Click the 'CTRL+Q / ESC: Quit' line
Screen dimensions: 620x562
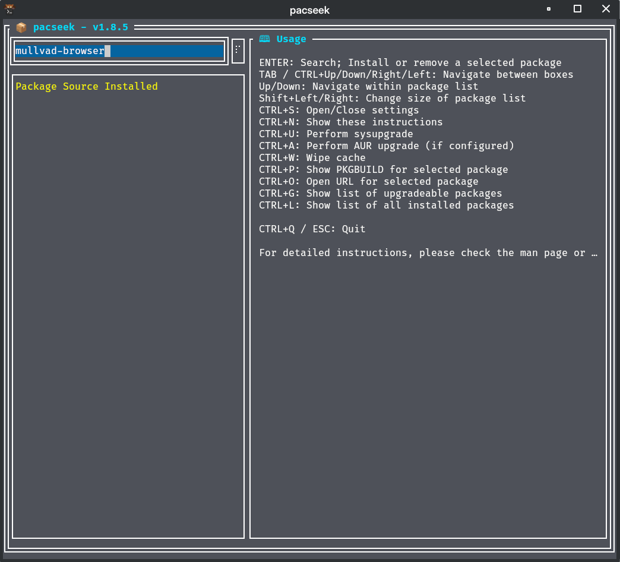(x=312, y=229)
